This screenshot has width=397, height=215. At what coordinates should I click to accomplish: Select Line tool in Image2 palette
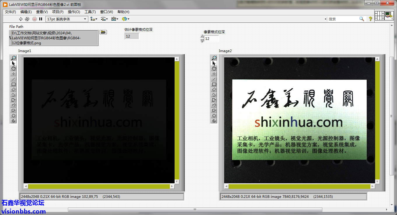tap(214, 79)
